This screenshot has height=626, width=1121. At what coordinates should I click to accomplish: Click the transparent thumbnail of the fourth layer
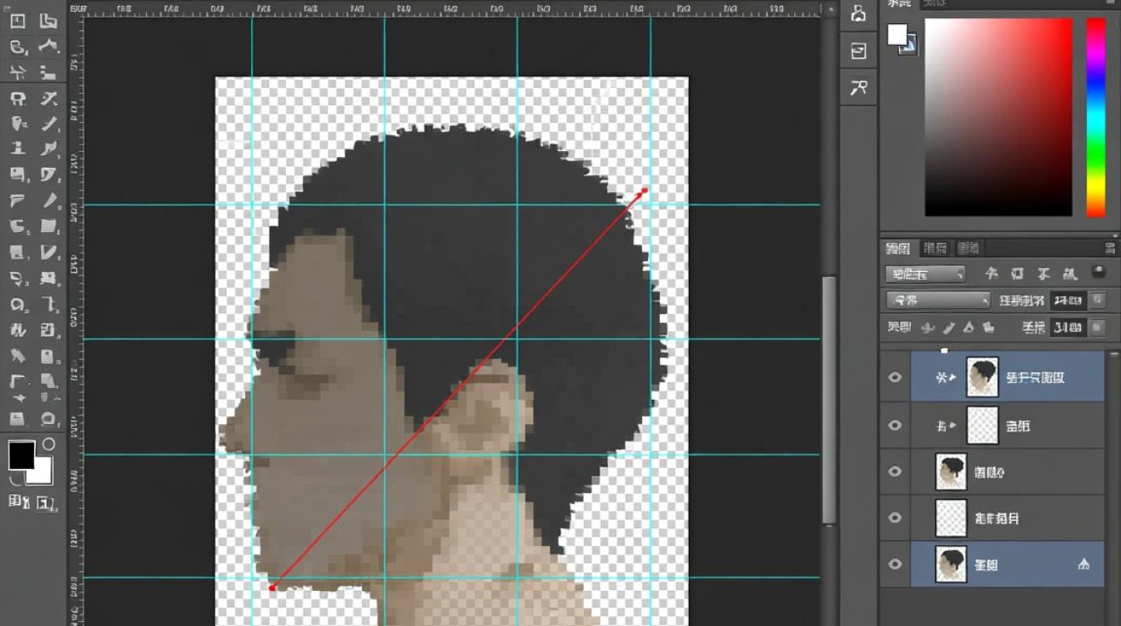[x=951, y=517]
